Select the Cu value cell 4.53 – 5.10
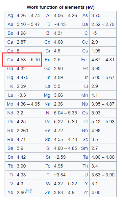 click(28, 60)
